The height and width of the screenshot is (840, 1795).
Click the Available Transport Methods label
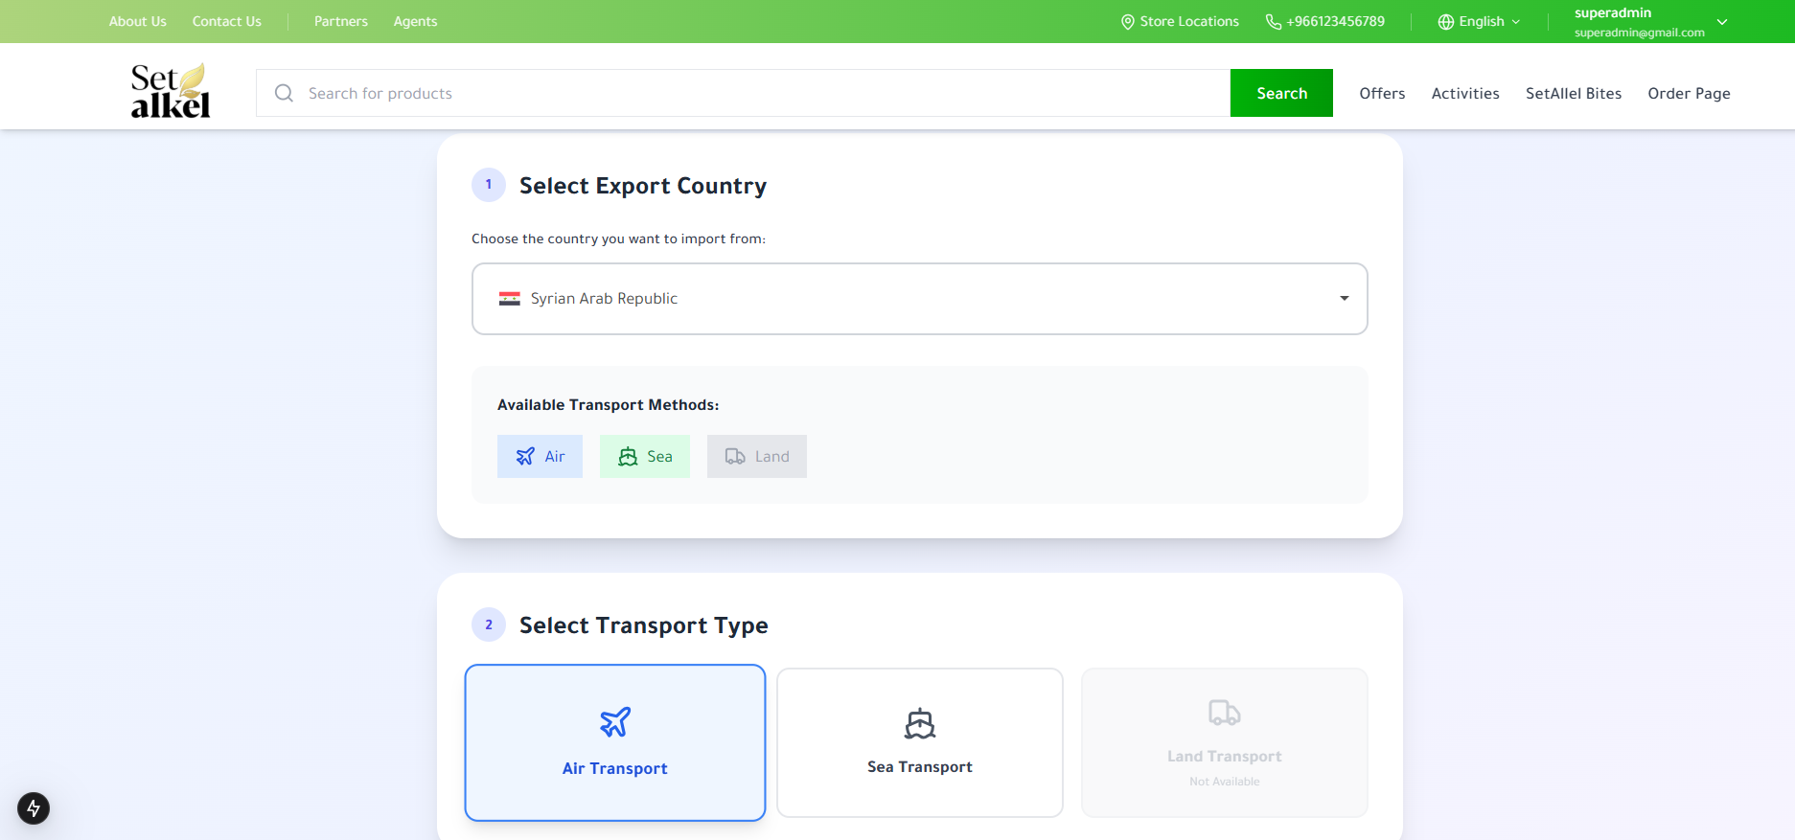pos(609,405)
